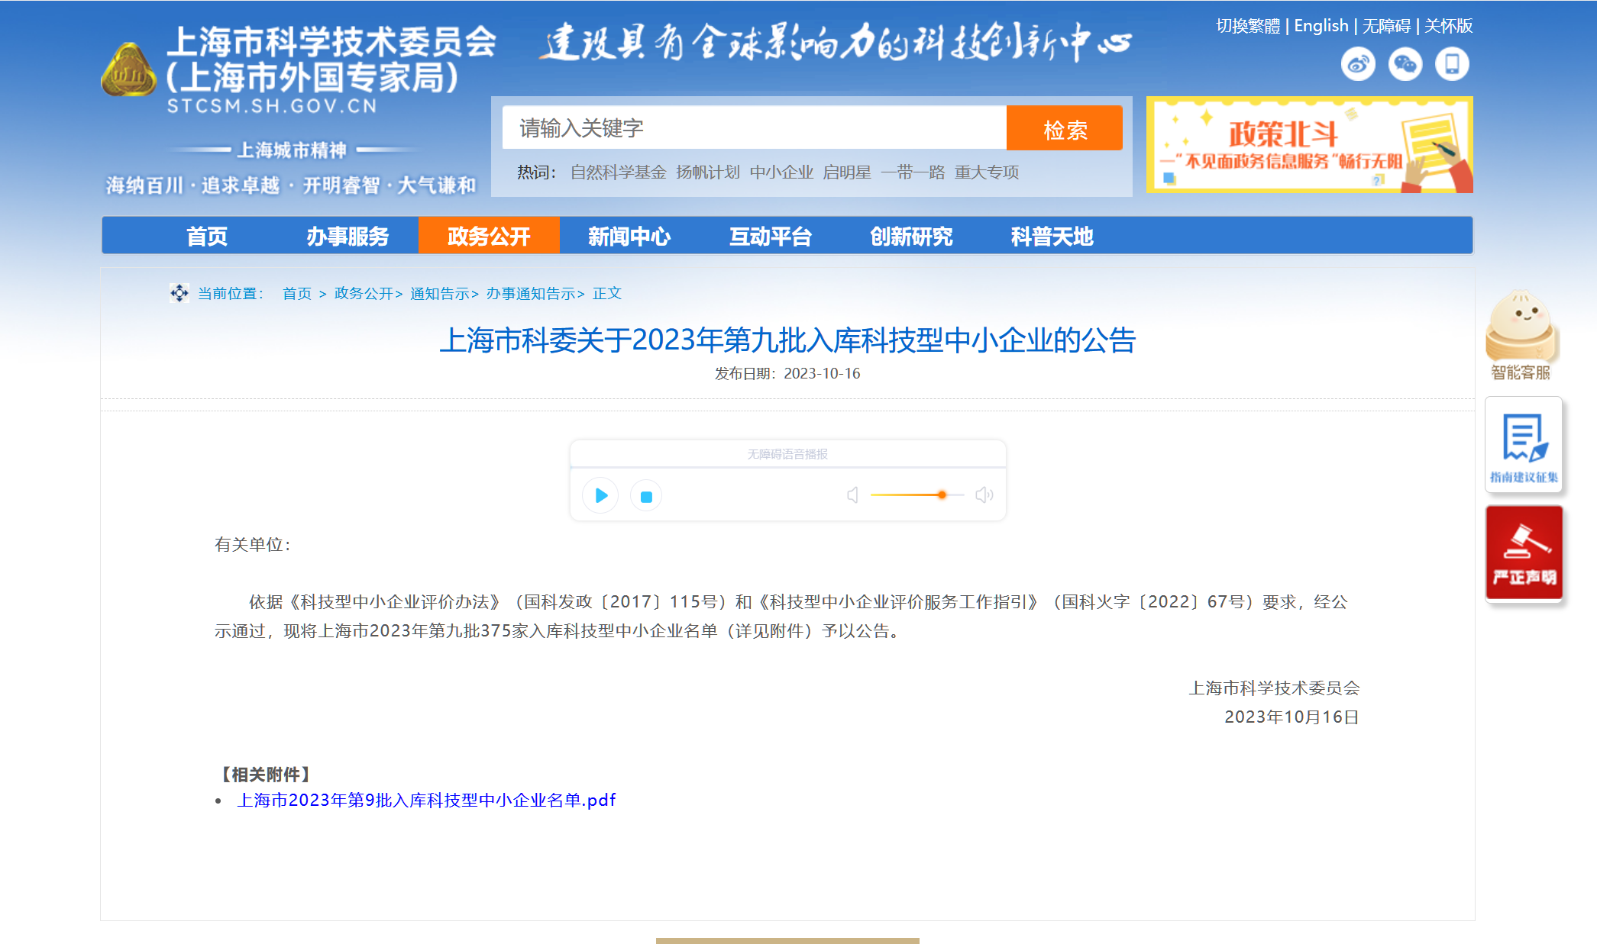
Task: Share the page via Weibo icon
Action: coord(1359,65)
